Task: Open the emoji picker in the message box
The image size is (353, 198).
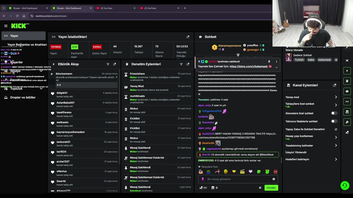Action: coord(274,179)
